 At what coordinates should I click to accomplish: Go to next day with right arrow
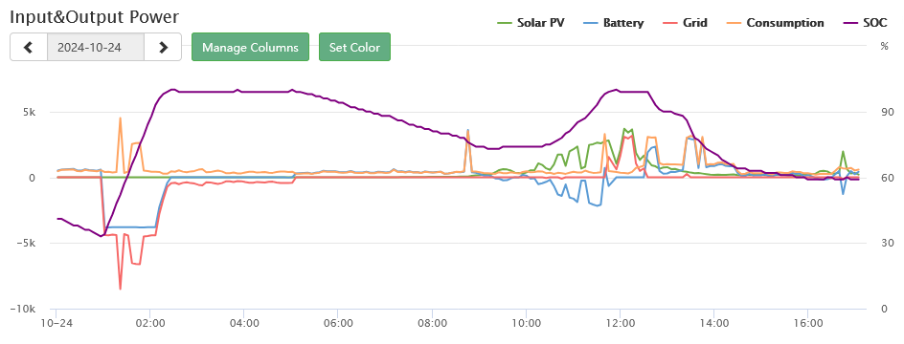[x=163, y=47]
